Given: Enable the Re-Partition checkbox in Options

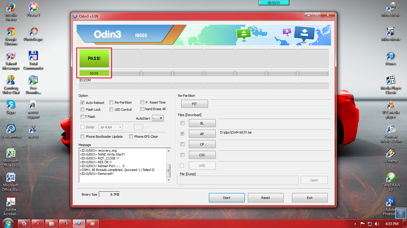Looking at the screenshot, I should click(111, 102).
